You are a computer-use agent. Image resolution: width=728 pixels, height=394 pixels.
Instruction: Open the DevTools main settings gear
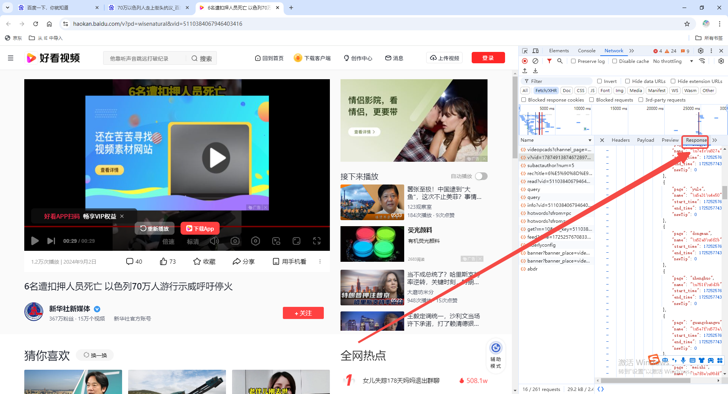click(701, 51)
